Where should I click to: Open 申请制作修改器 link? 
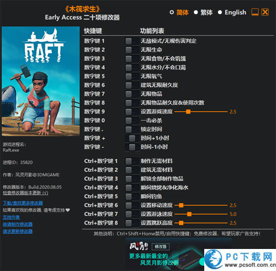[18, 224]
